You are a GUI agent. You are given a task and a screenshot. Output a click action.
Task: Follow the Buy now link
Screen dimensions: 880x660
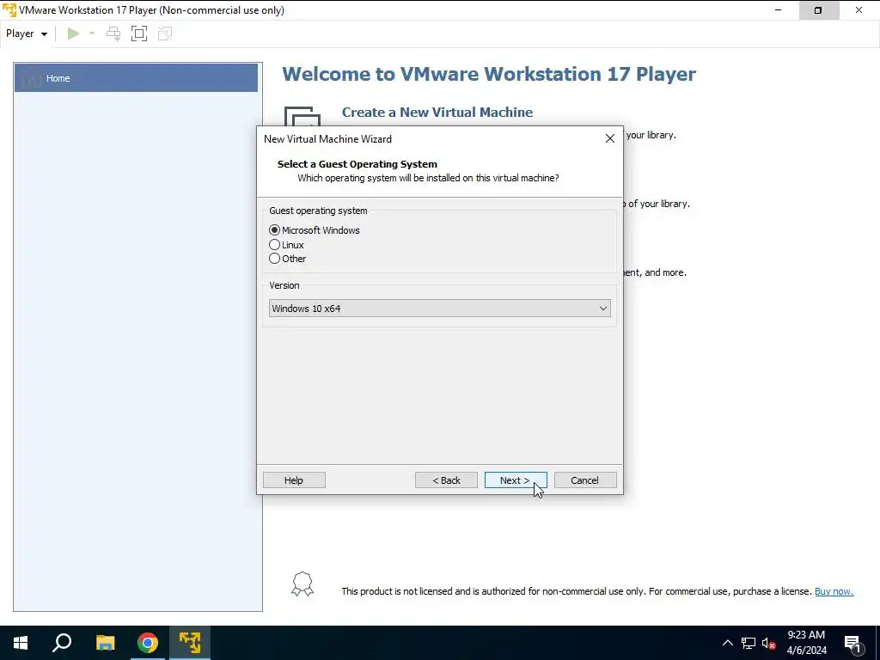[834, 591]
